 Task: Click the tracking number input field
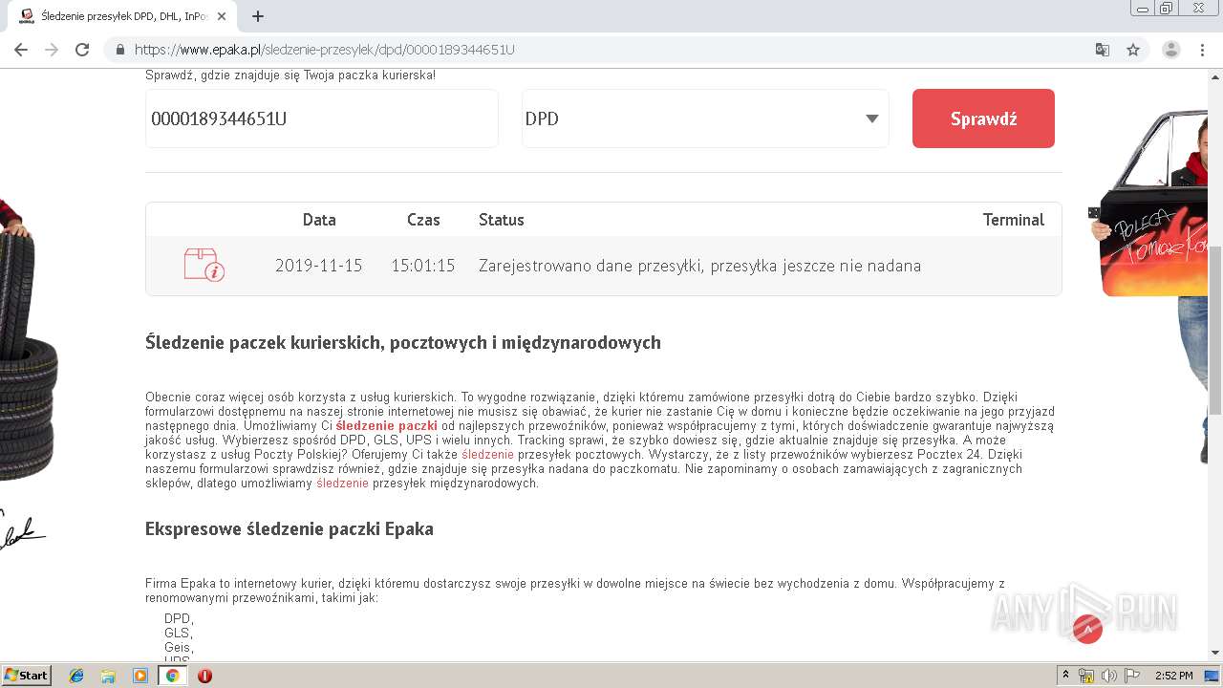tap(321, 118)
